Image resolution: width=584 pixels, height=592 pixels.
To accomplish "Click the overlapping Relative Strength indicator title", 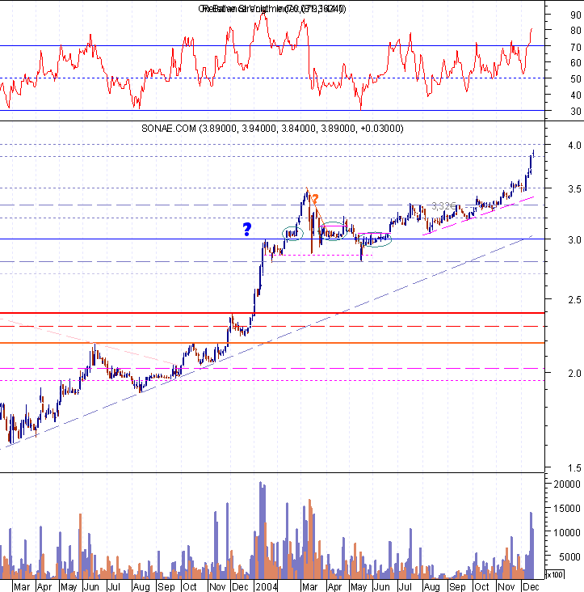I will click(272, 9).
